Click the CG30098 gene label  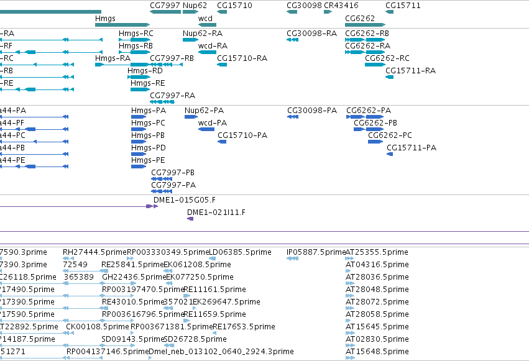pos(305,6)
